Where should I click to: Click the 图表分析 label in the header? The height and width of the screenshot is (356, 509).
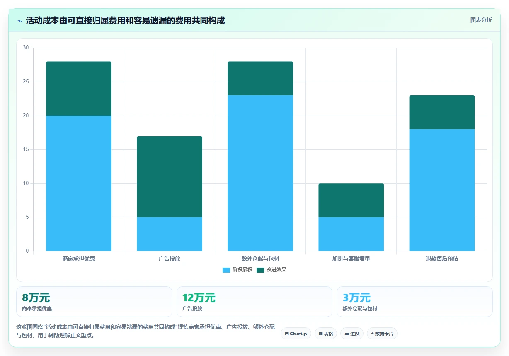click(481, 20)
